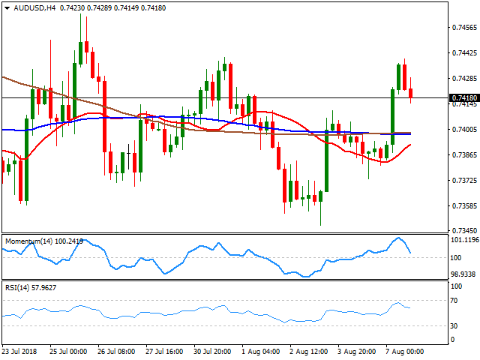The height and width of the screenshot is (360, 480).
Task: Select the RSI 30 level label
Action: point(455,326)
